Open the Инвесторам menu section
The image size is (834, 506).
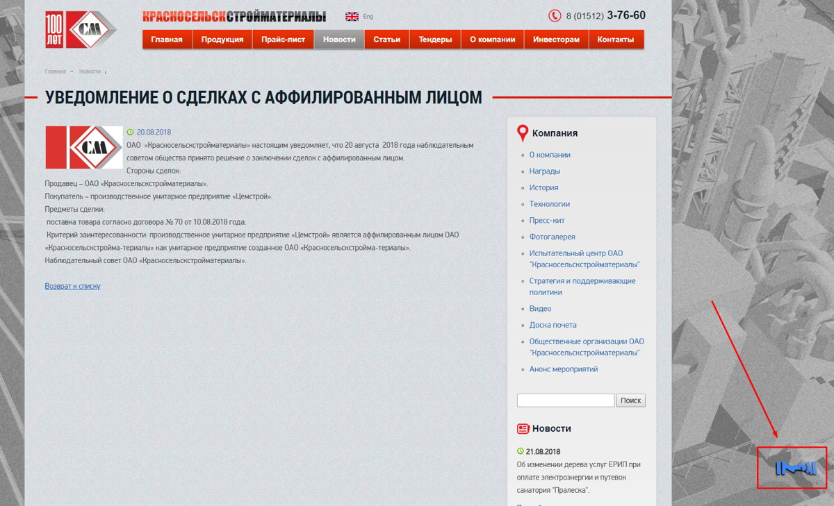(x=556, y=40)
